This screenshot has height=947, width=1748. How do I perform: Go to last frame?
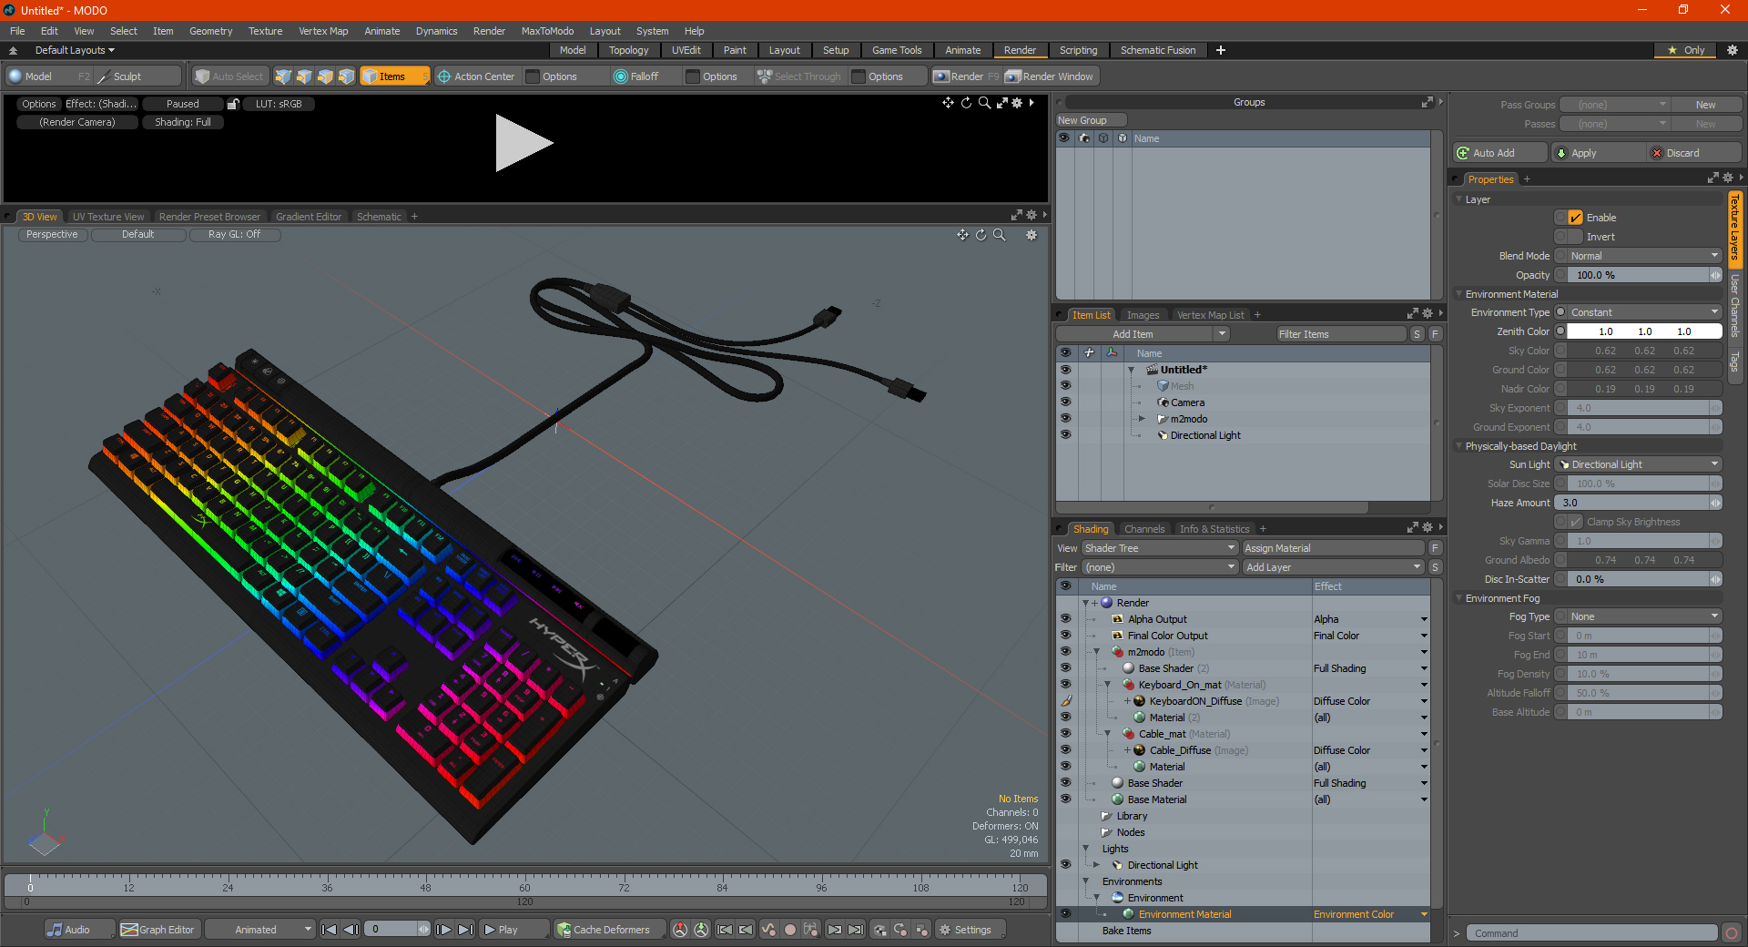[465, 930]
